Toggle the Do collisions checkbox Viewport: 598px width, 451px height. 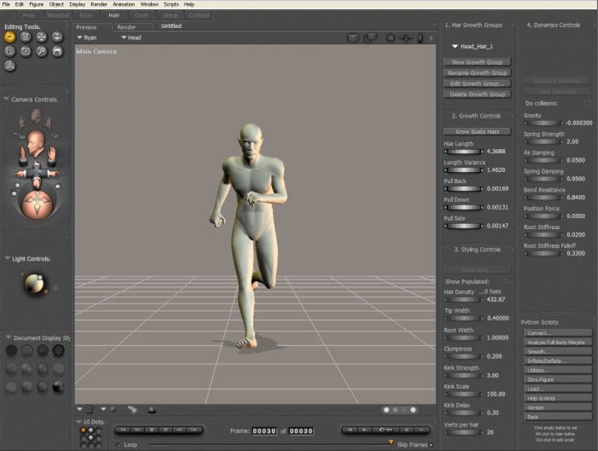[587, 103]
